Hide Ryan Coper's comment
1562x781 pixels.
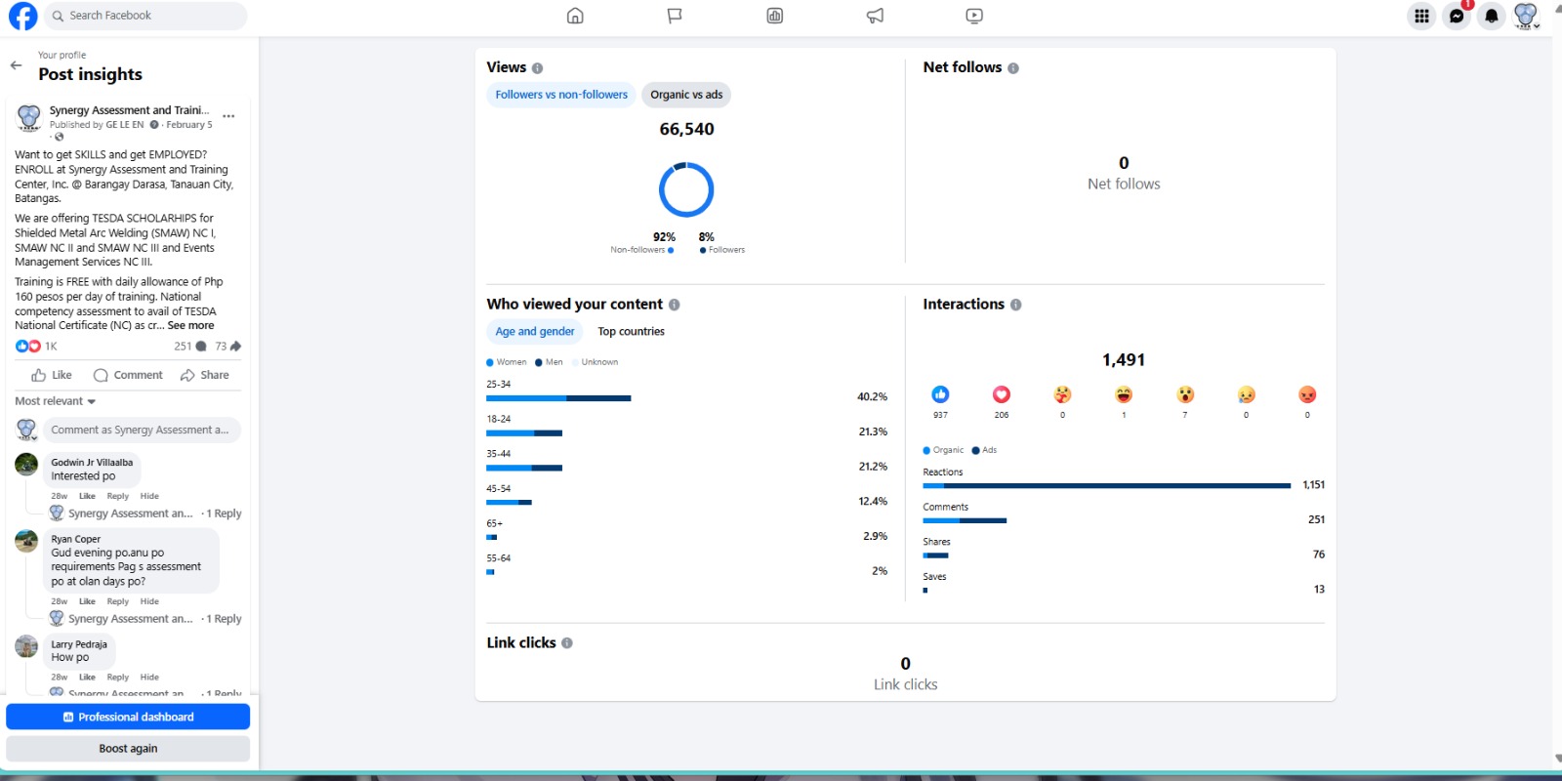click(149, 601)
